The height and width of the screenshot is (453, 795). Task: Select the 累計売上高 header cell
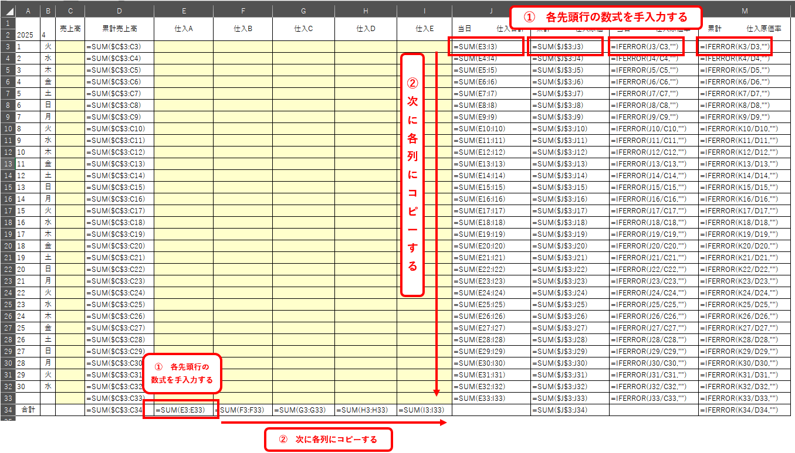[119, 29]
